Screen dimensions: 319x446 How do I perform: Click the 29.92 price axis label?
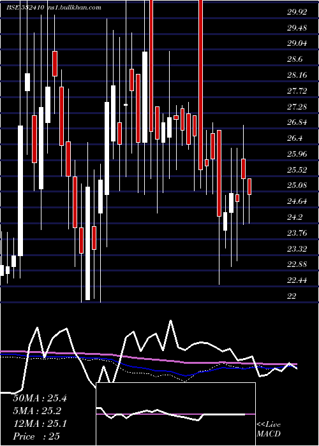(297, 12)
